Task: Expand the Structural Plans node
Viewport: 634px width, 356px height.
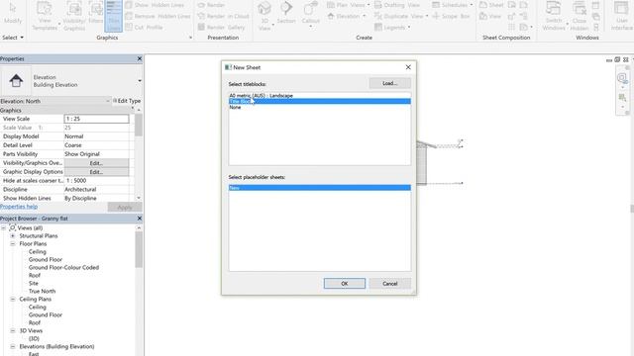Action: (x=13, y=235)
